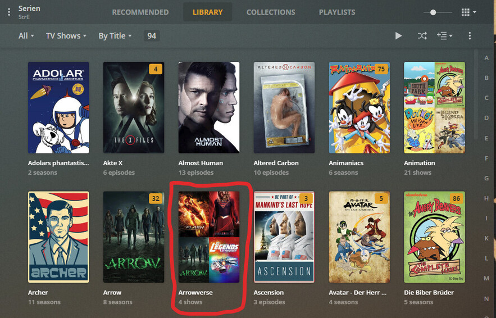Open the Animation collection poster
The image size is (496, 318).
click(x=434, y=107)
